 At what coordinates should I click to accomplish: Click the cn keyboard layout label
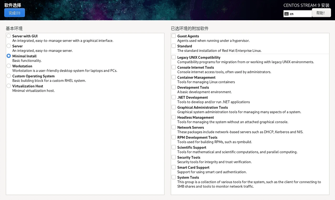[x=292, y=14]
